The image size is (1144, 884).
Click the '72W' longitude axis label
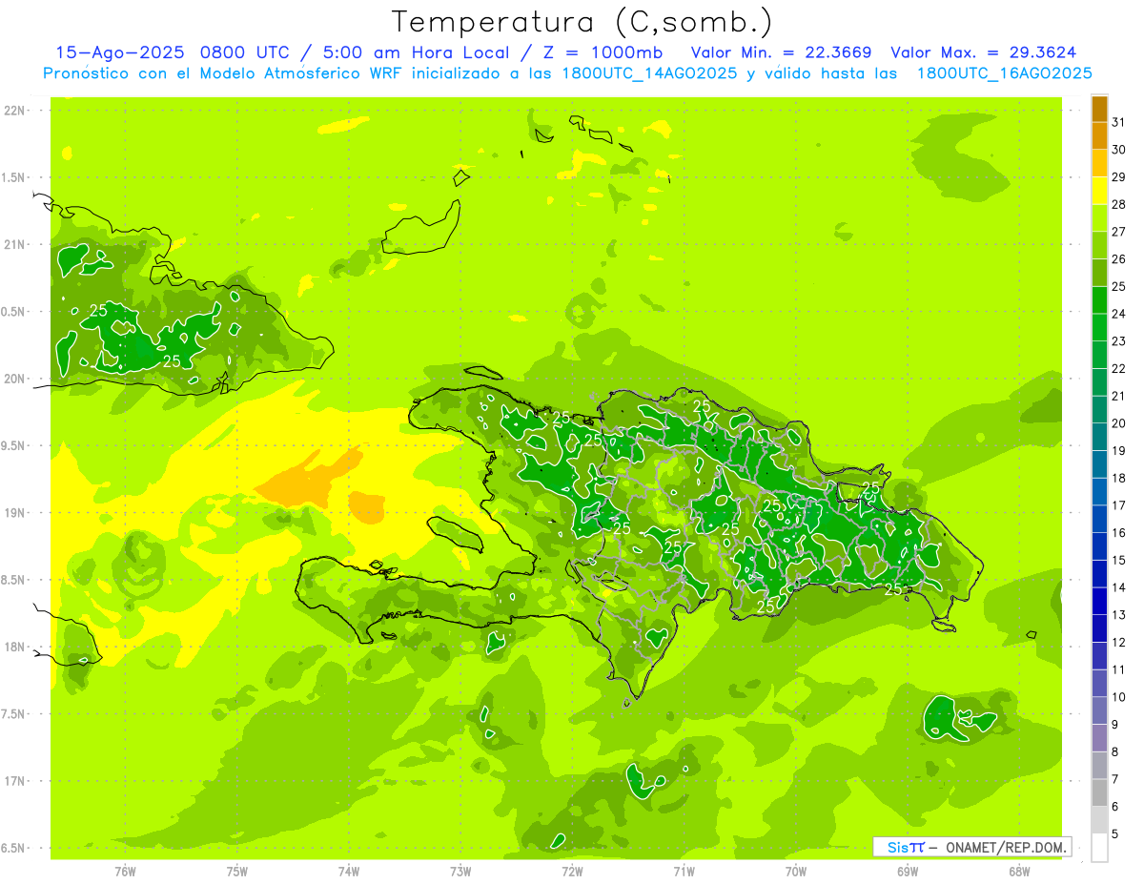(572, 872)
